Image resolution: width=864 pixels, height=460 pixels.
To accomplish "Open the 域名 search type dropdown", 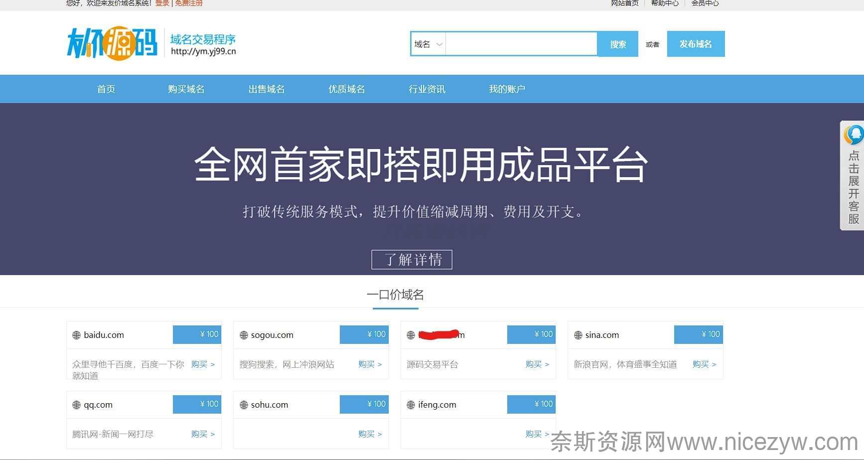I will coord(428,44).
